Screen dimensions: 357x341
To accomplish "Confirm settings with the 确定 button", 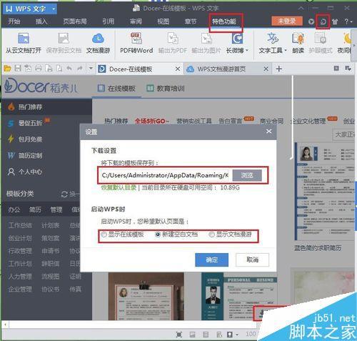I will click(211, 260).
